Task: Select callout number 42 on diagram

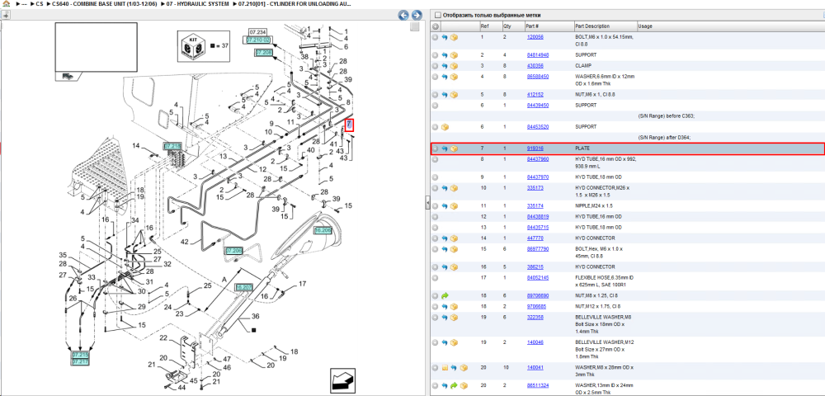Action: pos(184,242)
